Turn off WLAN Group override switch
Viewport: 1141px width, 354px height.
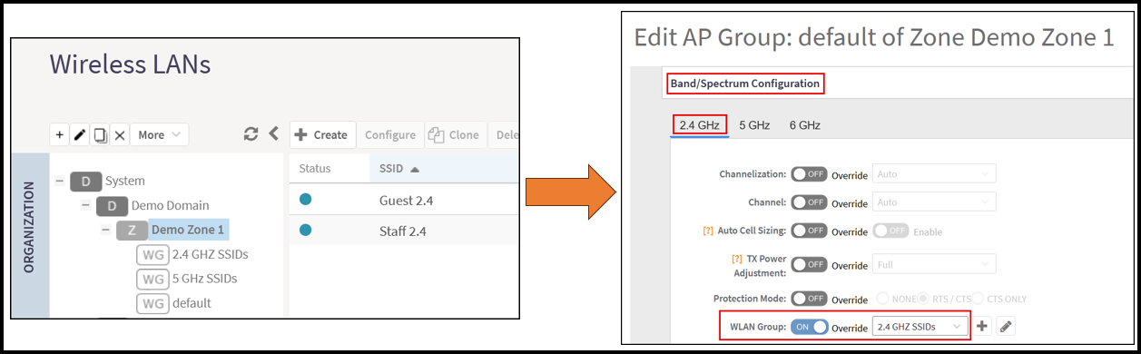point(809,327)
